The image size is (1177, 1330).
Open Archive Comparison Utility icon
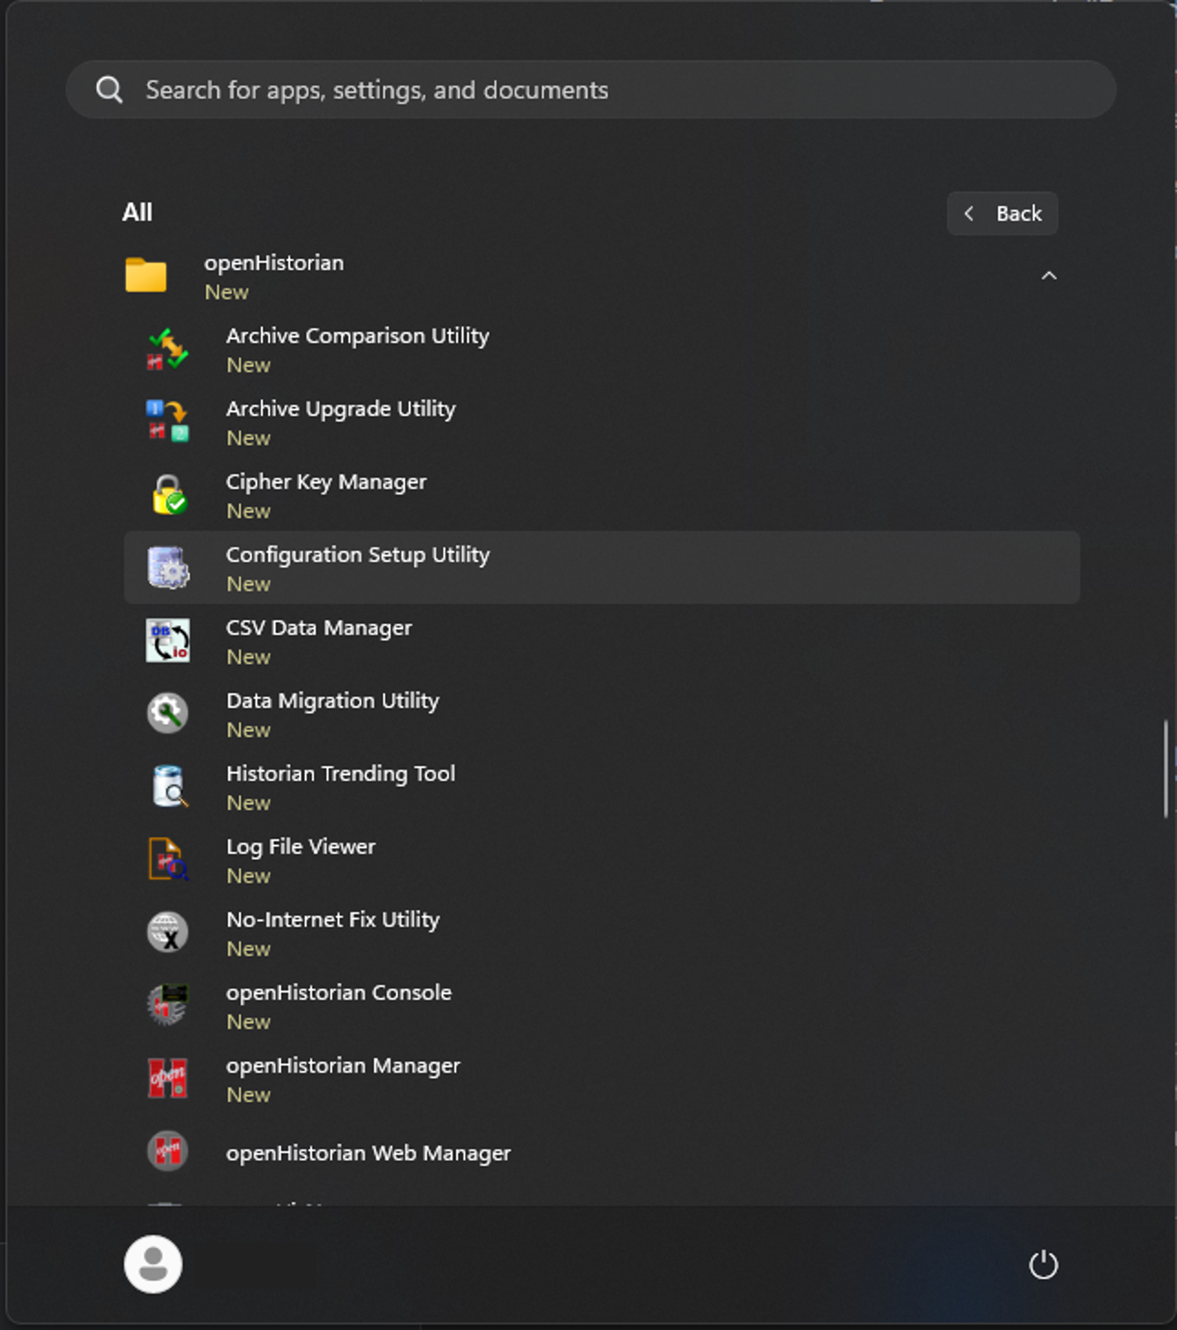168,349
